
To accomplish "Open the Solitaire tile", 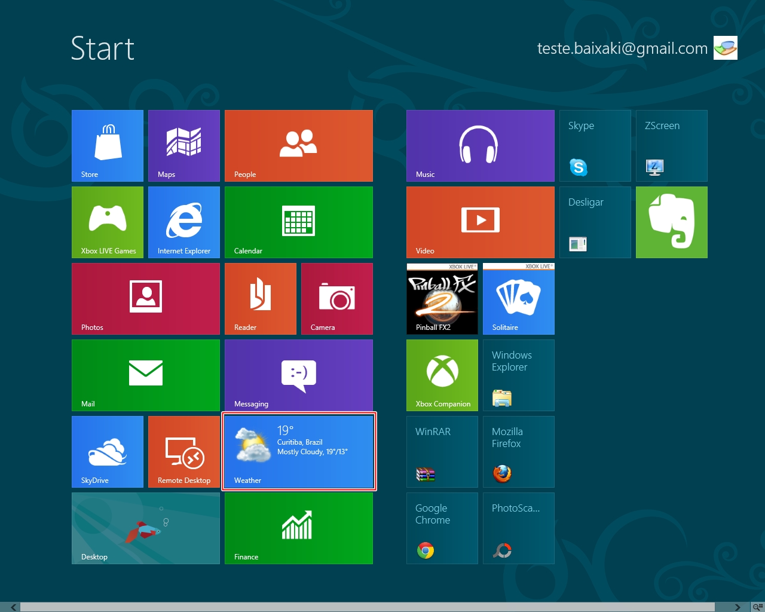I will pos(519,299).
